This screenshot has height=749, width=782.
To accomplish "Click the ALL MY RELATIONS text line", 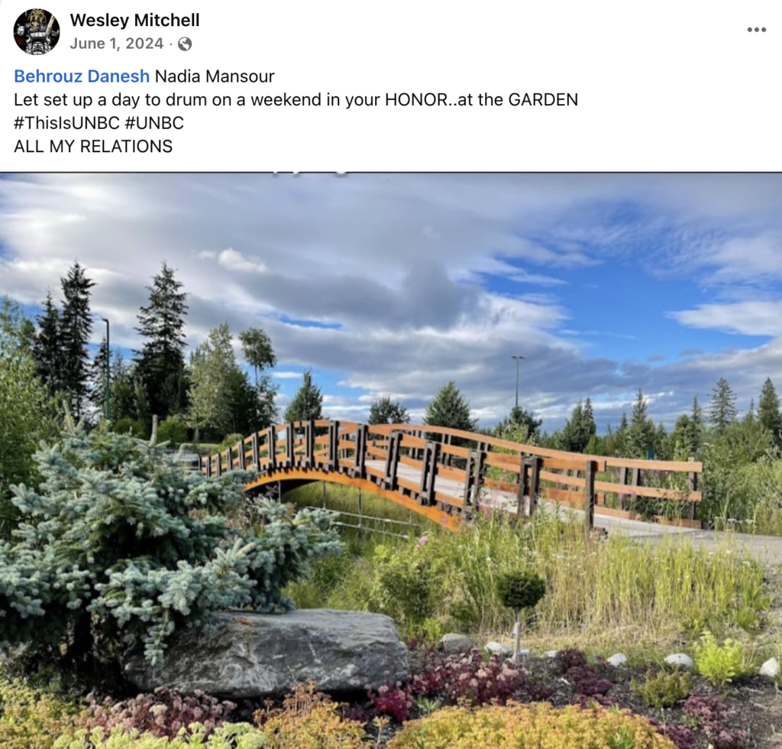I will pos(93,146).
